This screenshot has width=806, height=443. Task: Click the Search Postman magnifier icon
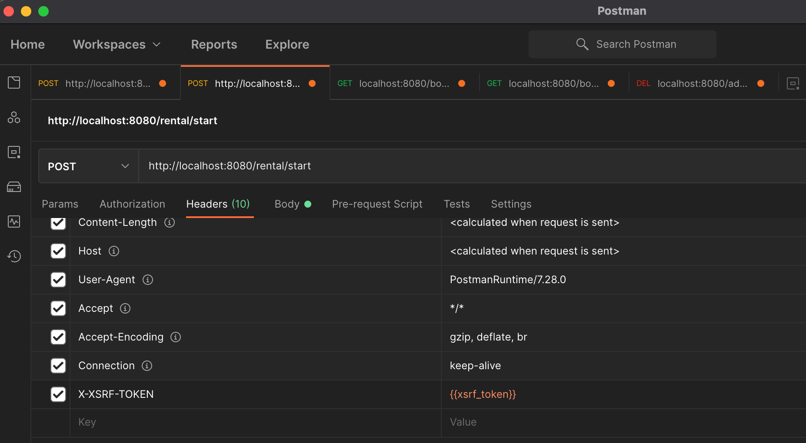pos(582,44)
